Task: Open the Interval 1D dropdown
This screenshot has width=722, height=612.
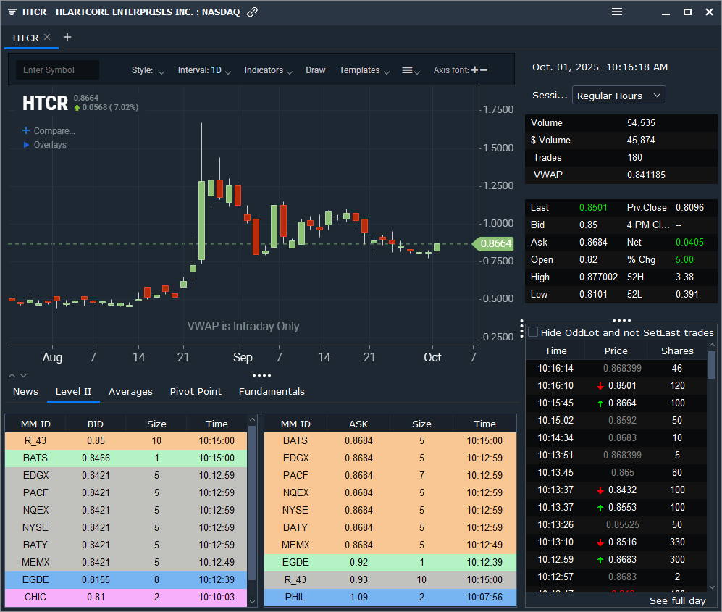Action: [204, 70]
